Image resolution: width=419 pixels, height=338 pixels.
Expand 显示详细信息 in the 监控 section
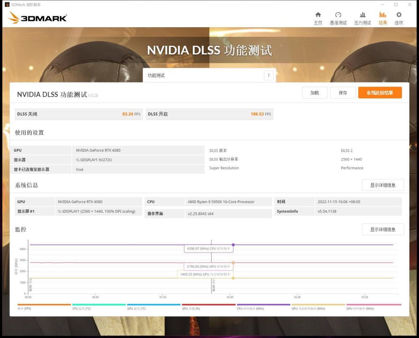click(383, 230)
